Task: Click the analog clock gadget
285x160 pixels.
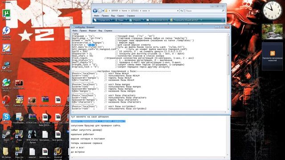Action: pyautogui.click(x=272, y=11)
